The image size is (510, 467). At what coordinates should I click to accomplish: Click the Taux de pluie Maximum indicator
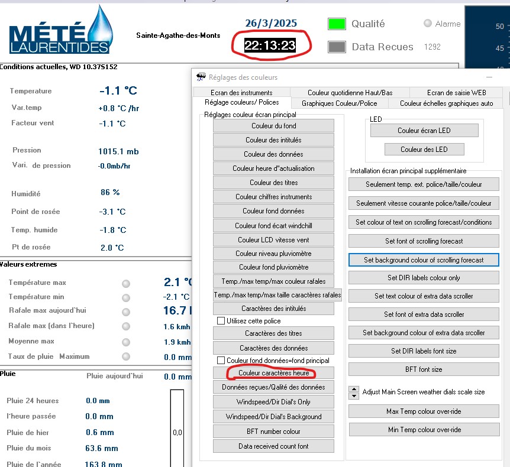click(126, 356)
